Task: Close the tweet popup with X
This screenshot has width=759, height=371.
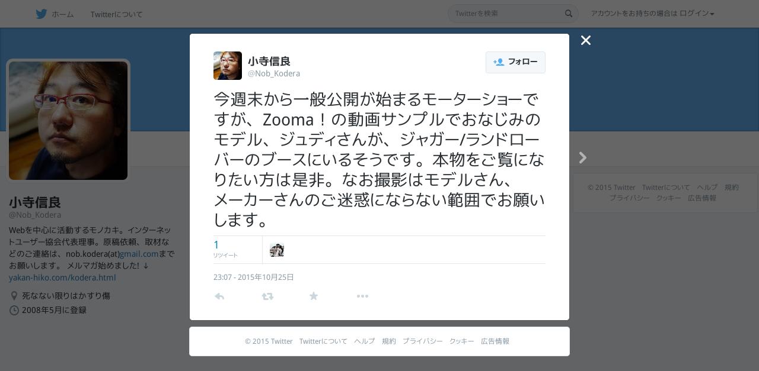Action: tap(586, 40)
